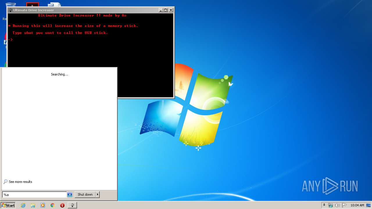Click the Shut down button
This screenshot has width=372, height=209.
(x=85, y=194)
